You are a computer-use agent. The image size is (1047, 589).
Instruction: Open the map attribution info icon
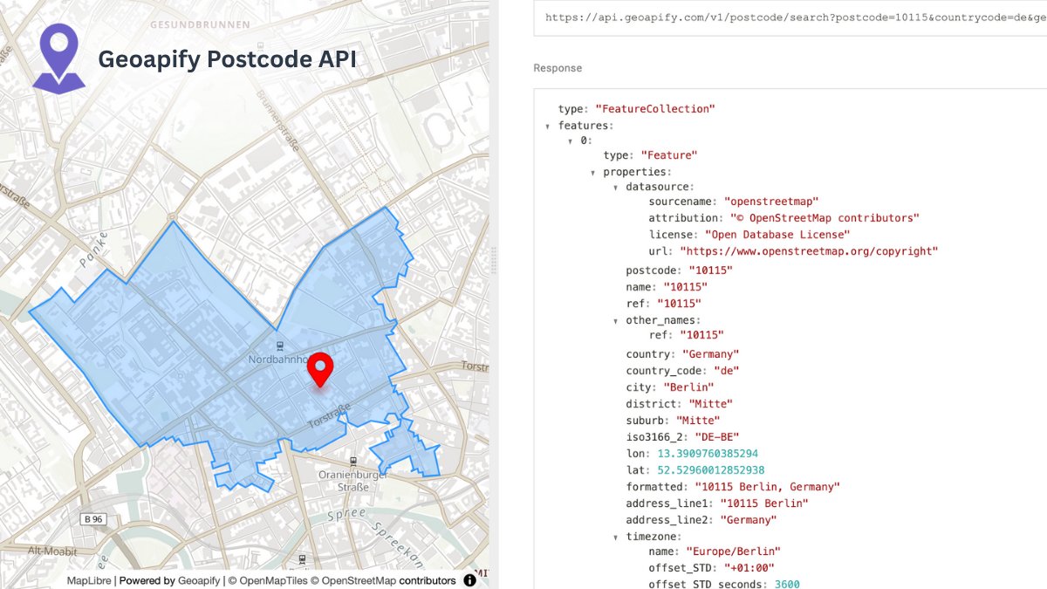[x=469, y=579]
